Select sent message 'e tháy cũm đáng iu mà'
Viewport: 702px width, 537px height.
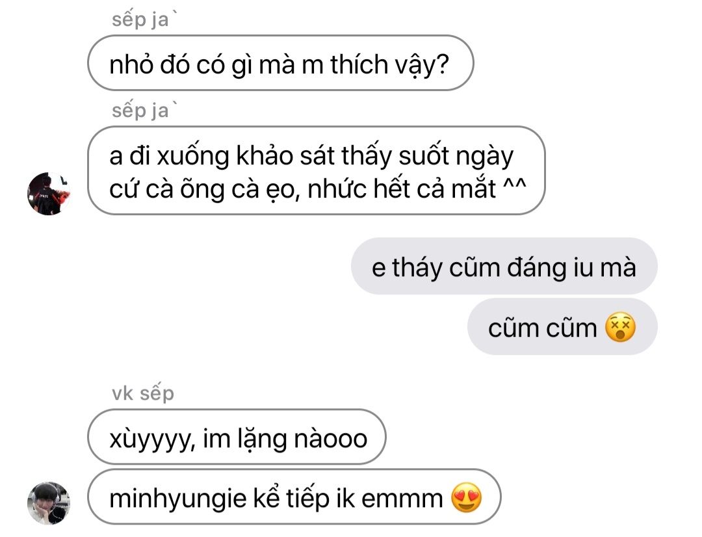click(504, 266)
